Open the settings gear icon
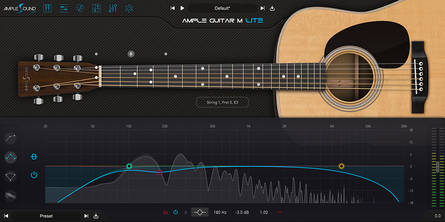The width and height of the screenshot is (445, 222). [x=129, y=8]
